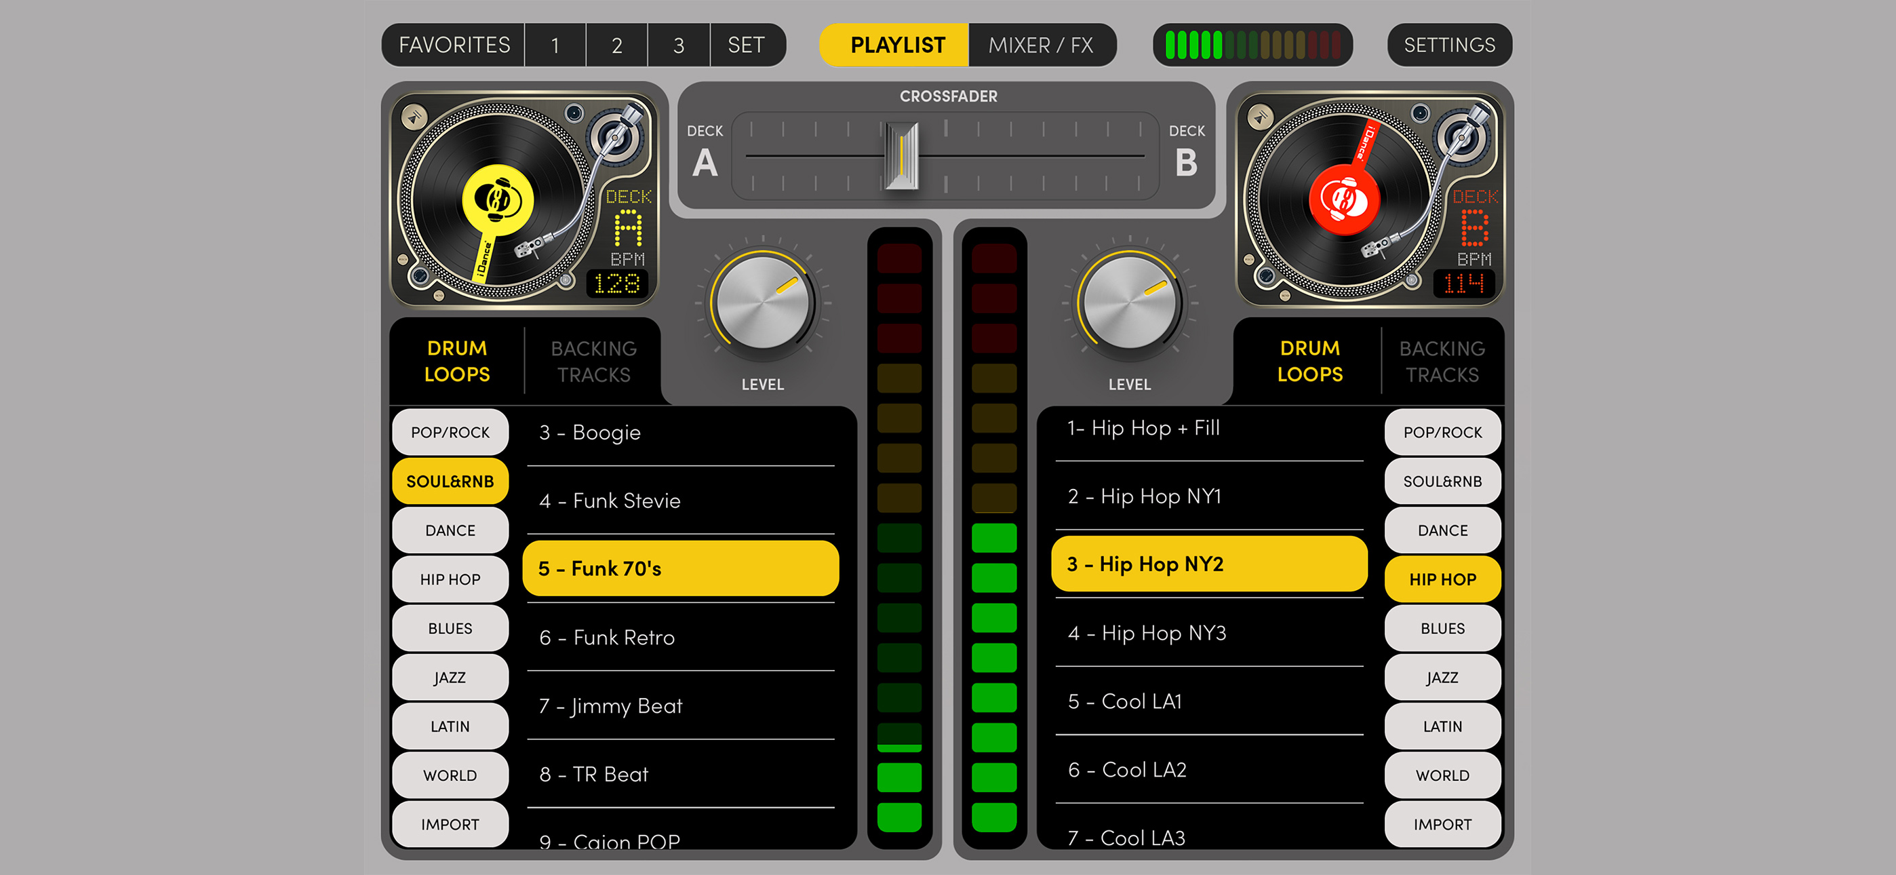Choose WORLD genre on Deck A
The image size is (1896, 875).
pyautogui.click(x=450, y=775)
